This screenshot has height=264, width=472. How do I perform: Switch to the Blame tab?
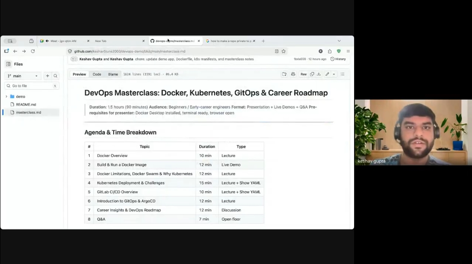pyautogui.click(x=113, y=74)
